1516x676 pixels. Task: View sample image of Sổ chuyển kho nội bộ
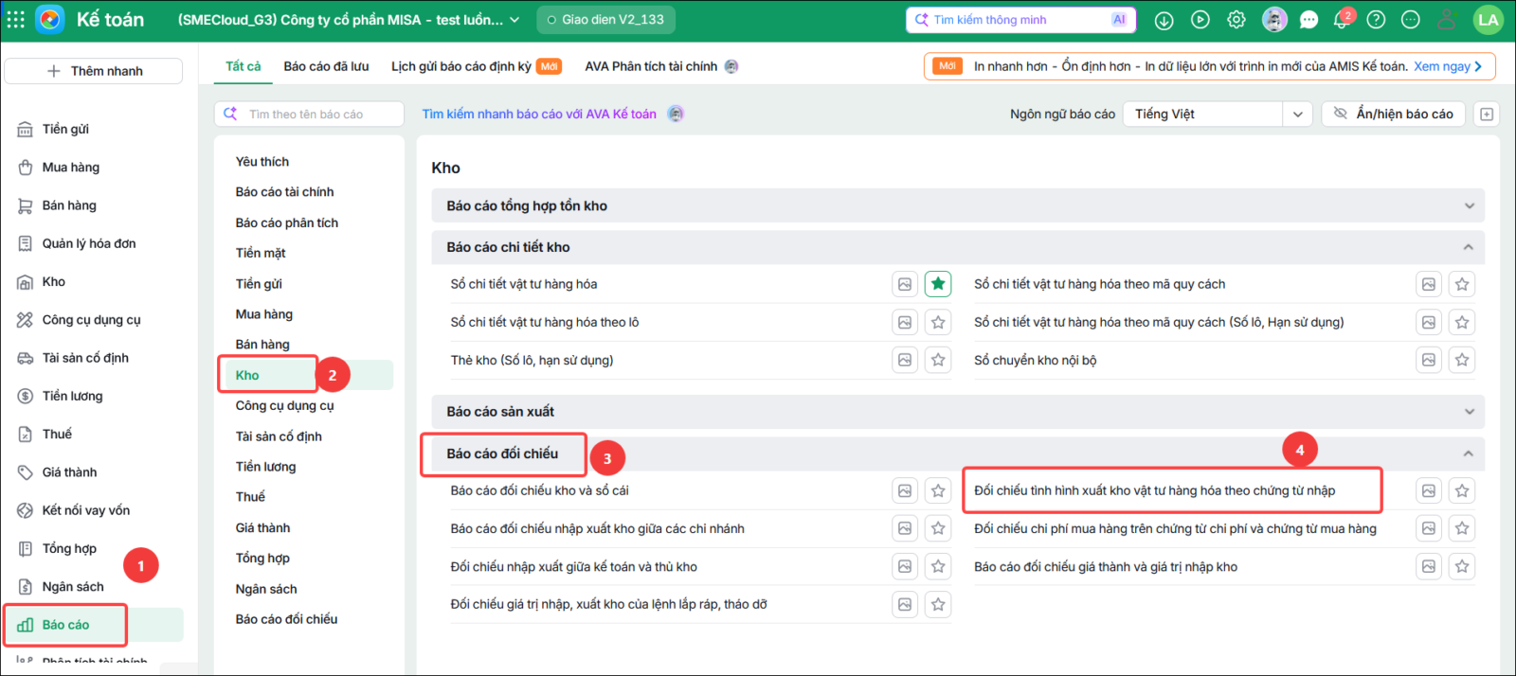(1429, 360)
